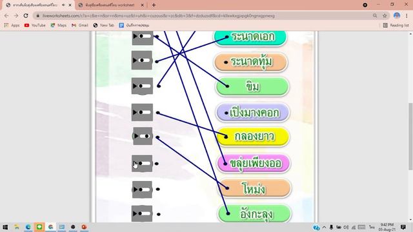The height and width of the screenshot is (232, 413).
Task: Click the audio slider in โหม่ง row player
Action: coord(145,189)
